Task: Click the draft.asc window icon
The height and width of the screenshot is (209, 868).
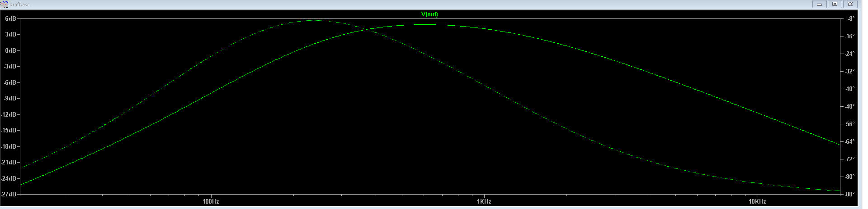Action: click(x=4, y=4)
